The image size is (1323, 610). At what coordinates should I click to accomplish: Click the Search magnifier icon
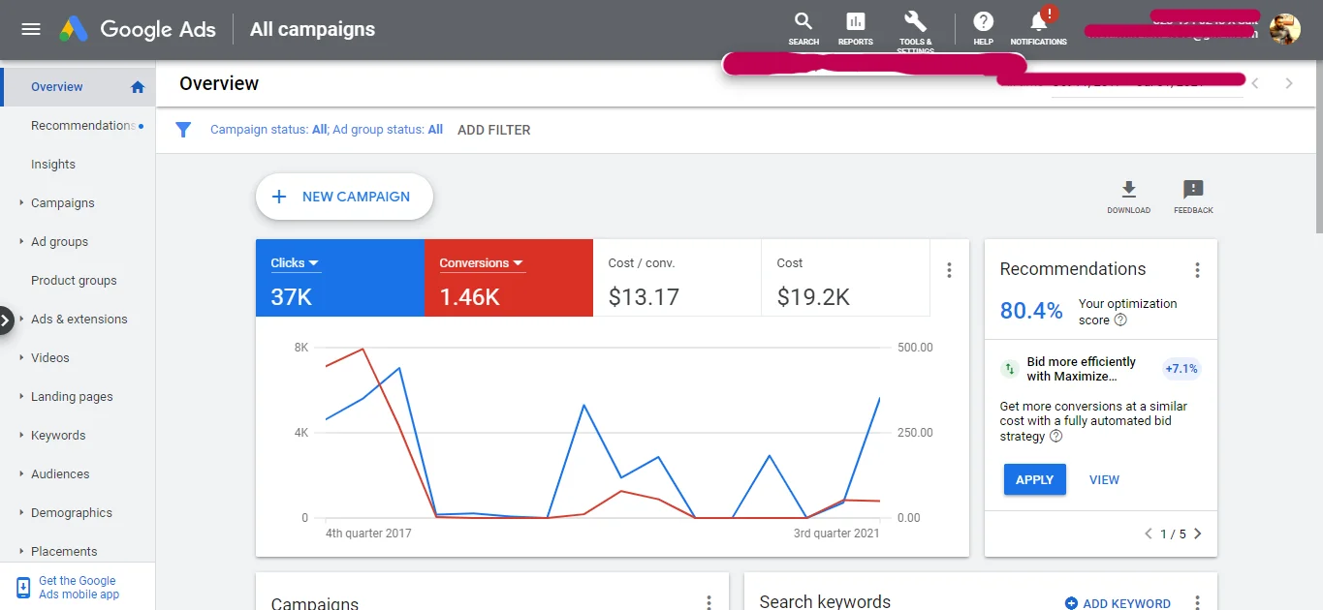pyautogui.click(x=803, y=22)
